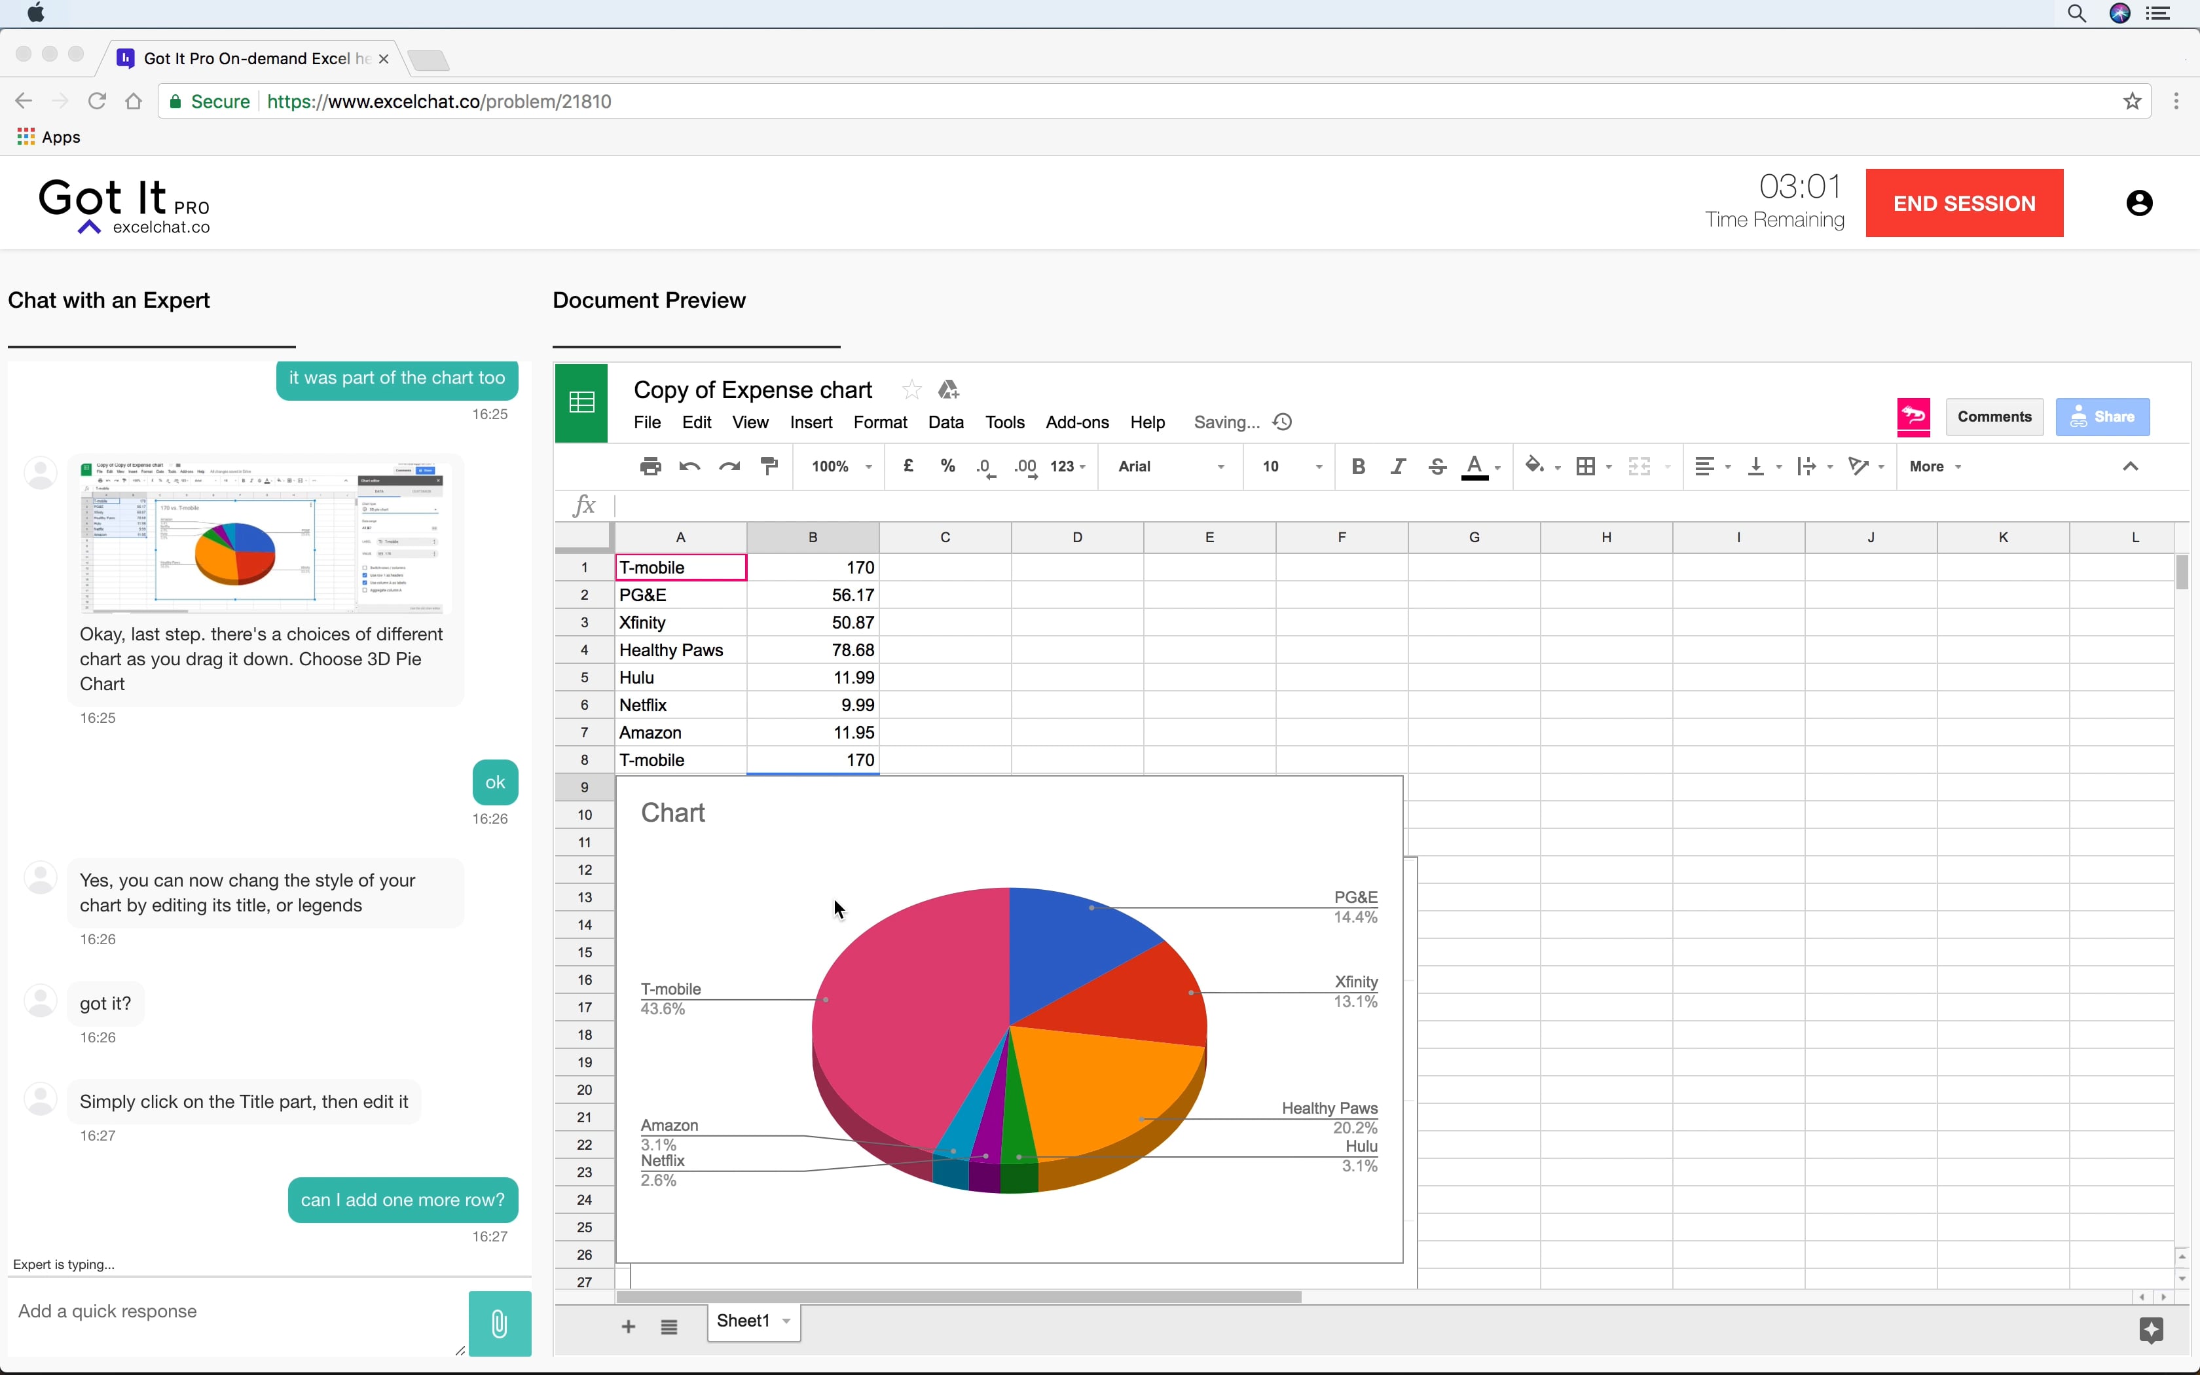This screenshot has height=1375, width=2200.
Task: Open the Explore icon at bottom right
Action: coord(2150,1330)
